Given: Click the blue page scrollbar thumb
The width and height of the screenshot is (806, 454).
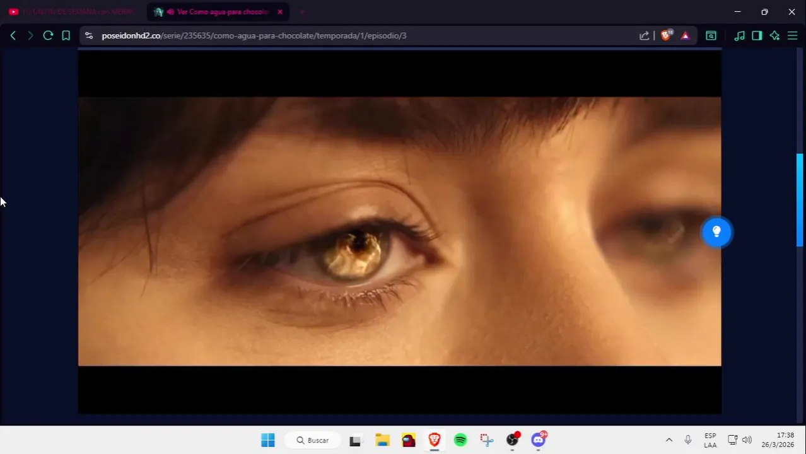Looking at the screenshot, I should point(800,199).
